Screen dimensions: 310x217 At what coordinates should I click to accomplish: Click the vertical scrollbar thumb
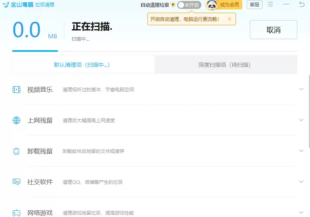(x=309, y=111)
